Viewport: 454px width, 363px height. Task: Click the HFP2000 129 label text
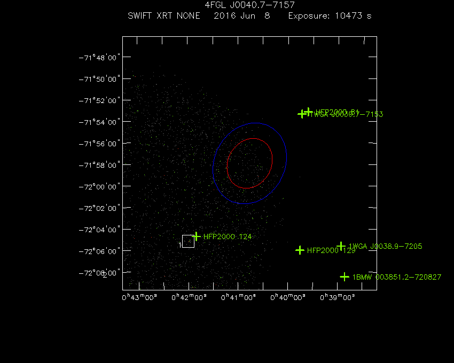coord(331,250)
